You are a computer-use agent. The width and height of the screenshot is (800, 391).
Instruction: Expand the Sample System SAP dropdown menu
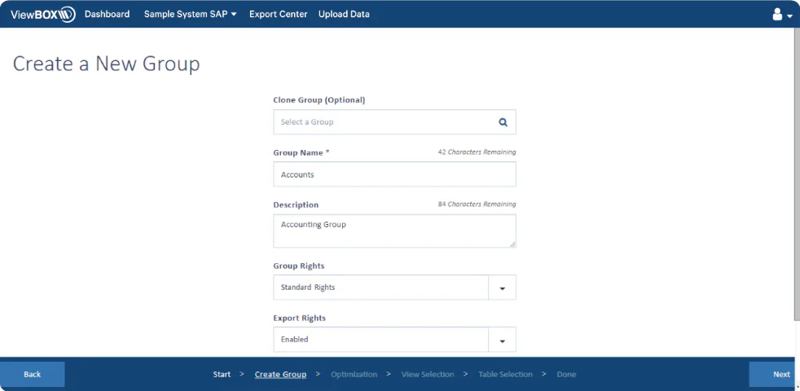tap(191, 15)
